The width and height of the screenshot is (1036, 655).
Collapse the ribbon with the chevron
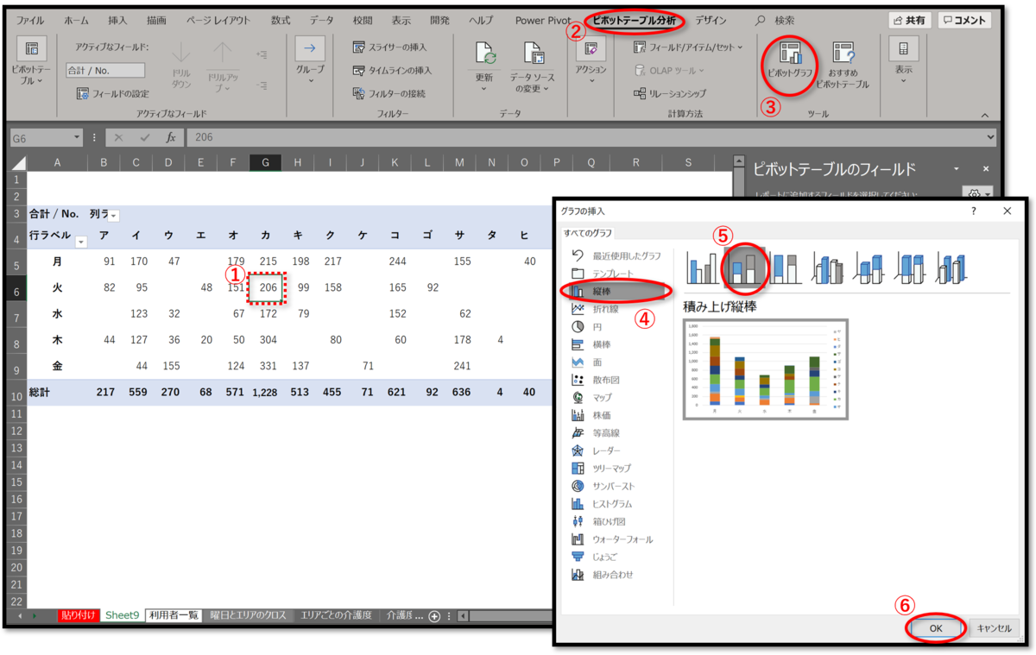(985, 115)
